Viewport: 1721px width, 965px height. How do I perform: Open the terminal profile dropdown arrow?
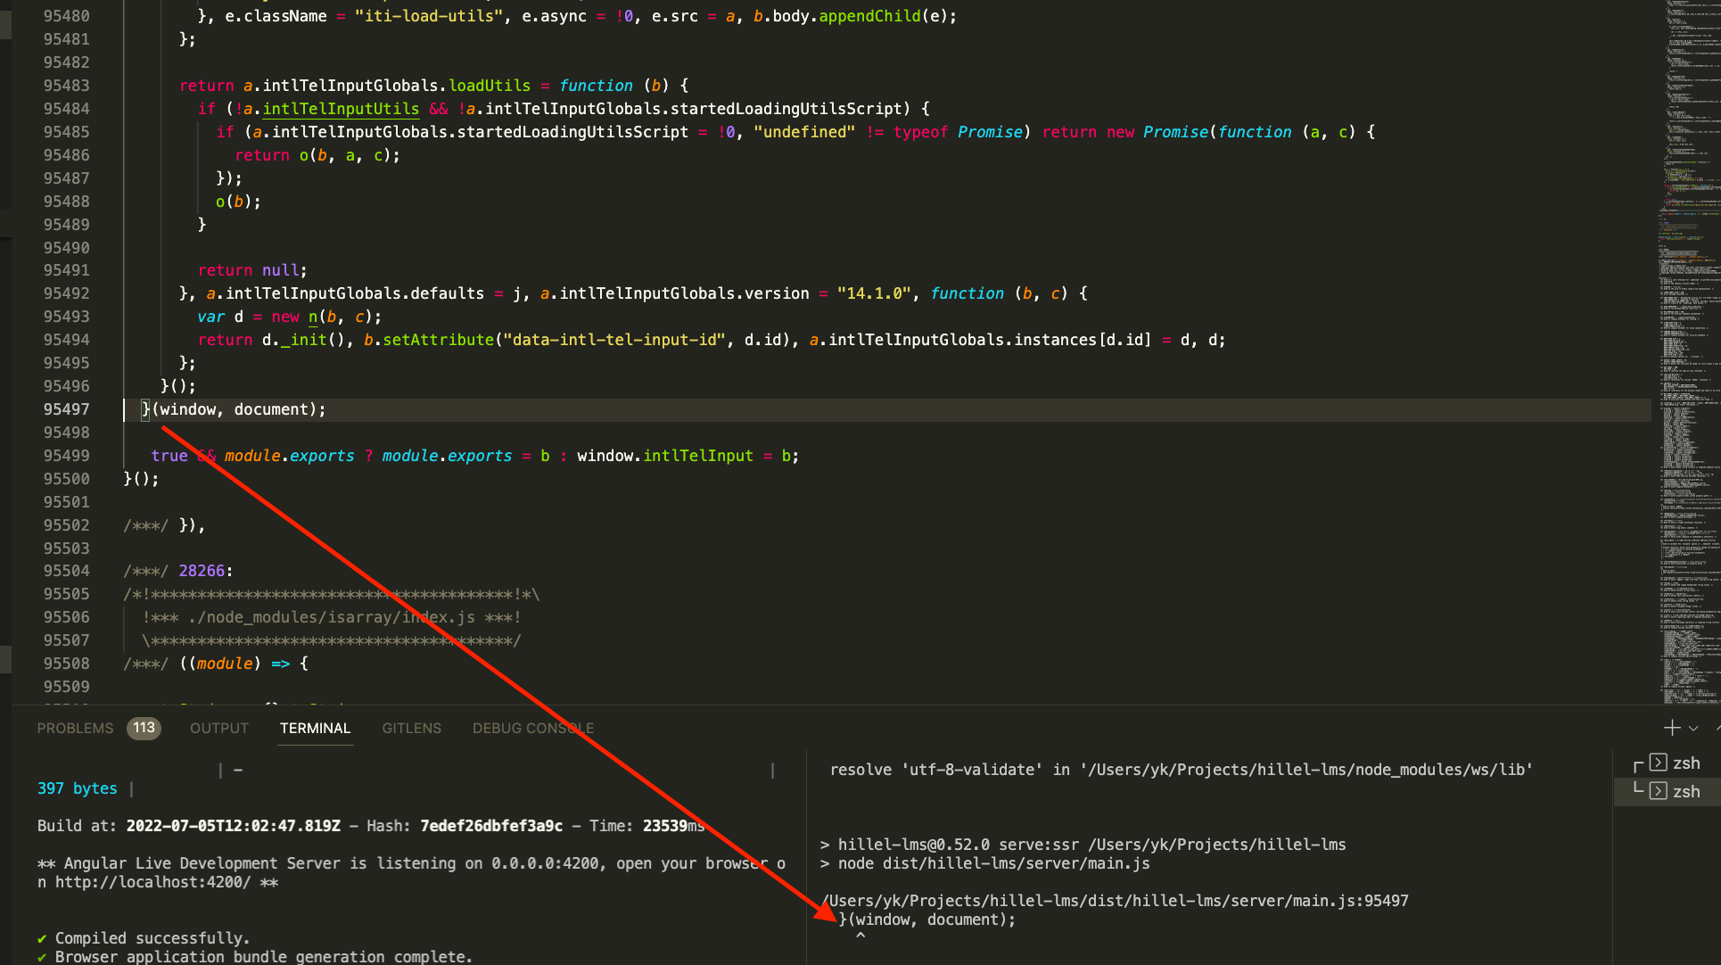click(1693, 729)
